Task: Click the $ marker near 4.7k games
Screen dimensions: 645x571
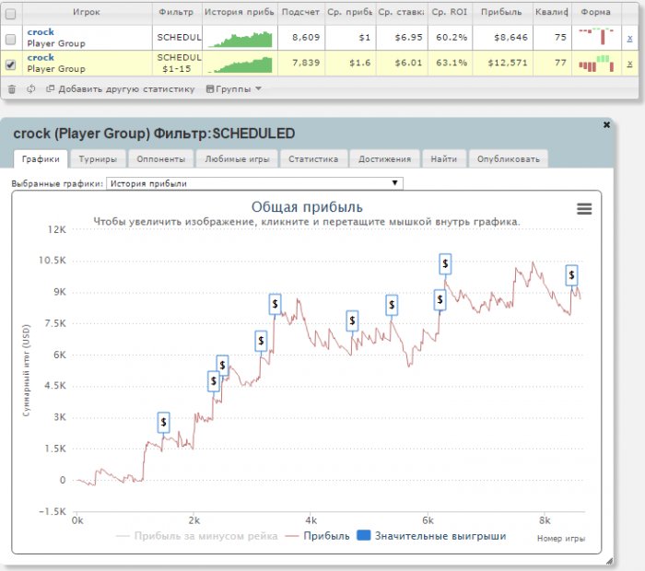Action: [x=352, y=320]
